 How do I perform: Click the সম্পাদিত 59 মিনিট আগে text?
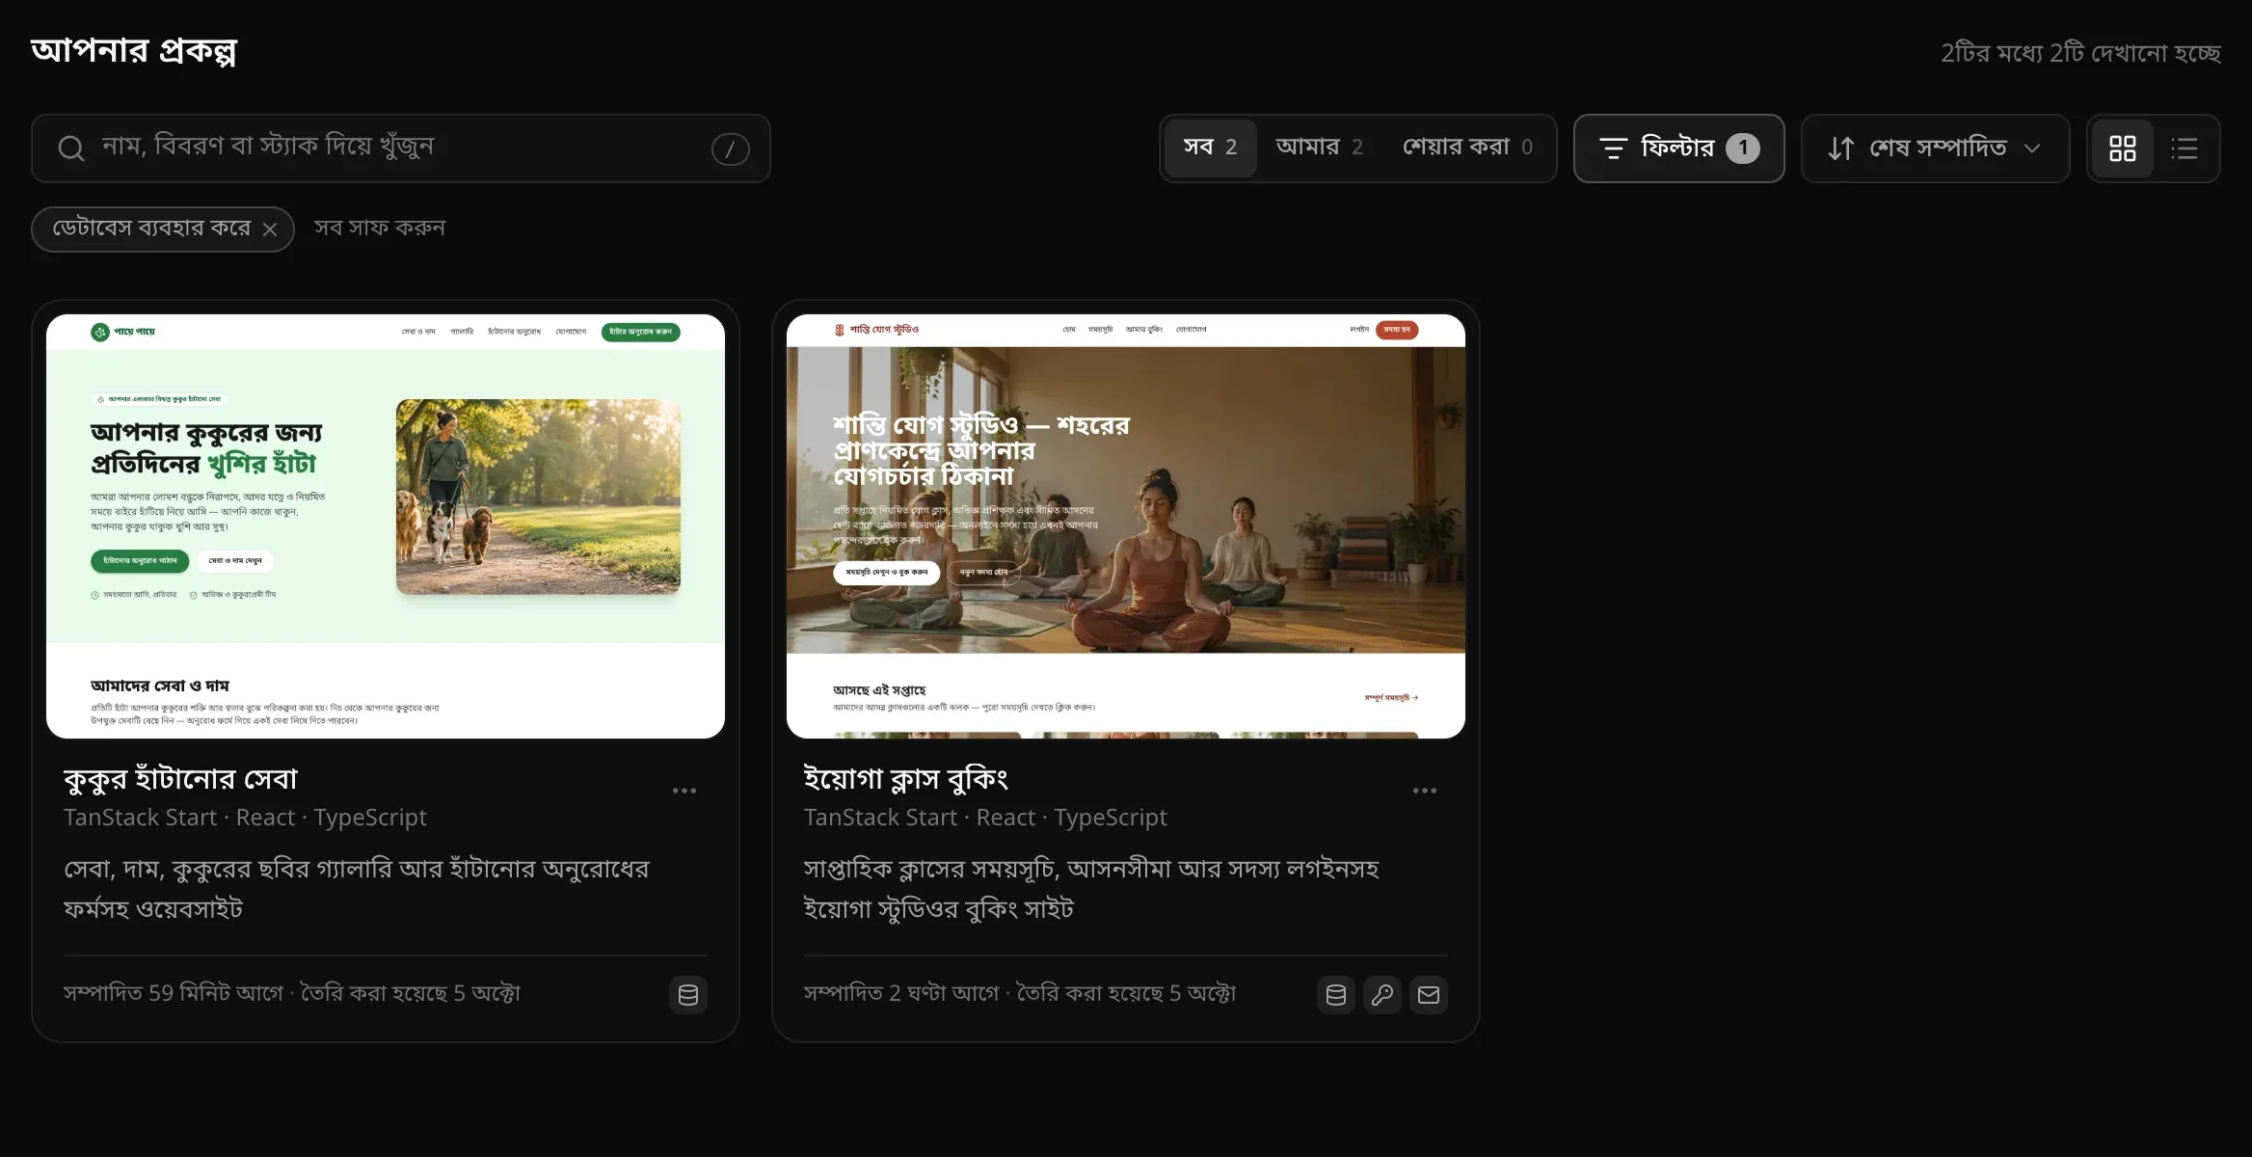click(x=174, y=994)
